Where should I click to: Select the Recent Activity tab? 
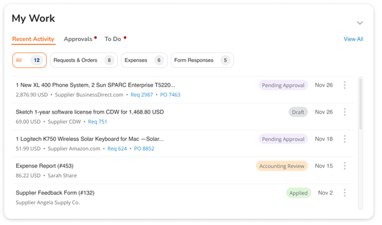click(x=33, y=39)
